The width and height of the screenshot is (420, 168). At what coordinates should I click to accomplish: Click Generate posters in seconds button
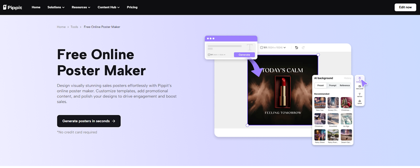(88, 121)
